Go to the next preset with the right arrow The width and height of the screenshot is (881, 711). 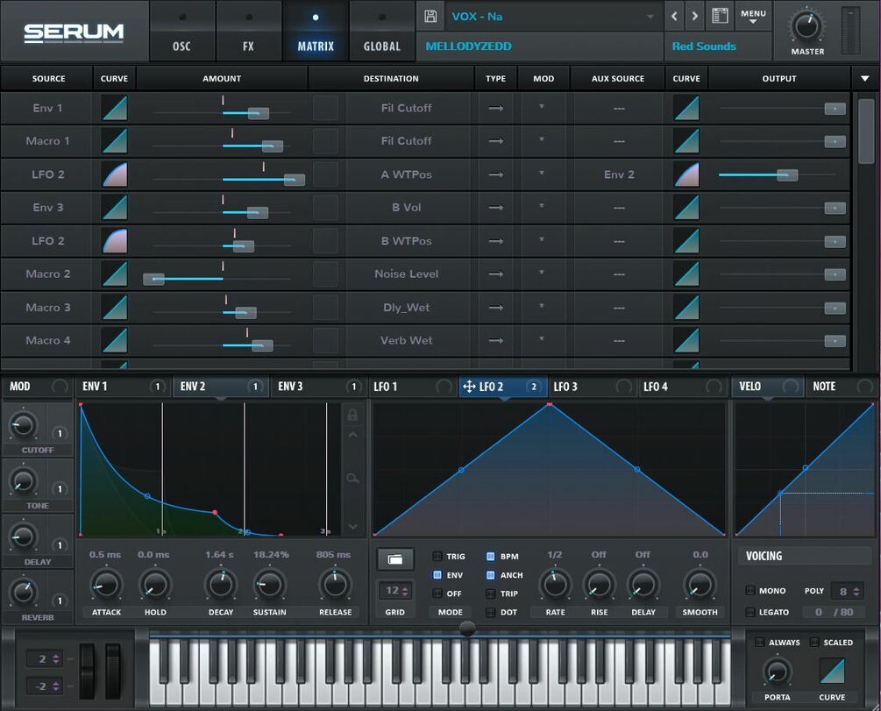pos(695,17)
